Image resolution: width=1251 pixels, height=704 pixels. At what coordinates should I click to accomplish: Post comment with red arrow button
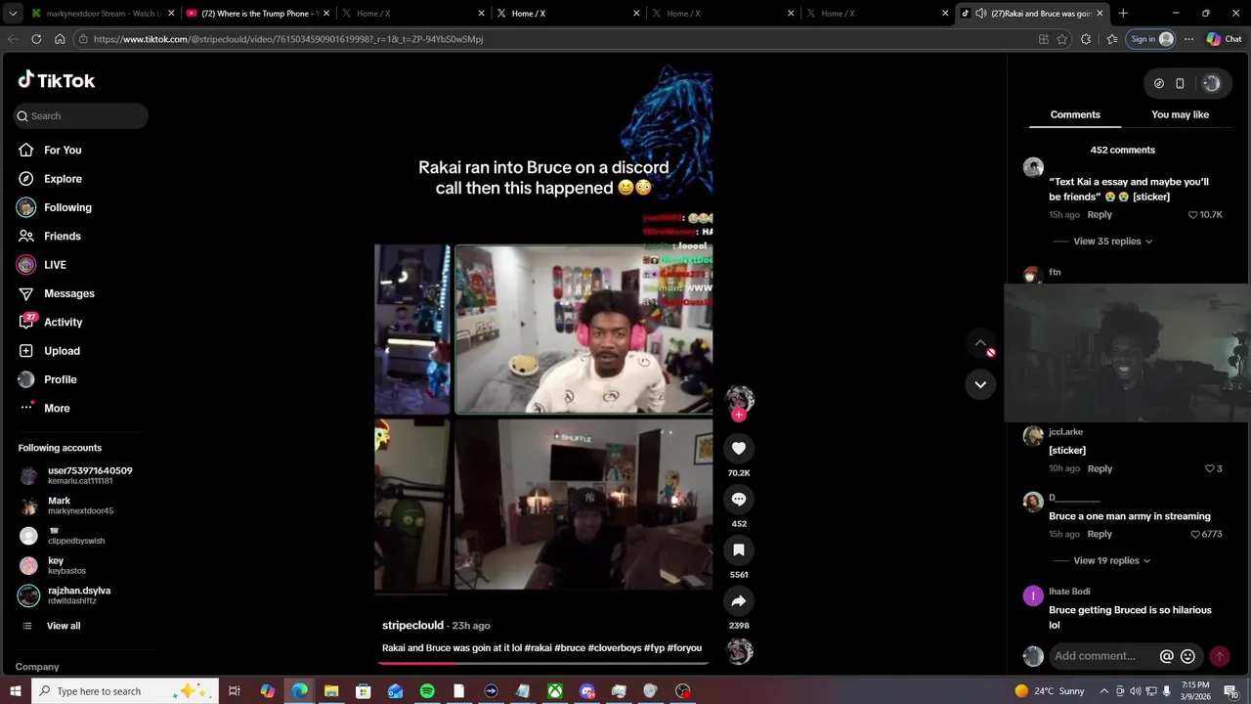click(1220, 656)
